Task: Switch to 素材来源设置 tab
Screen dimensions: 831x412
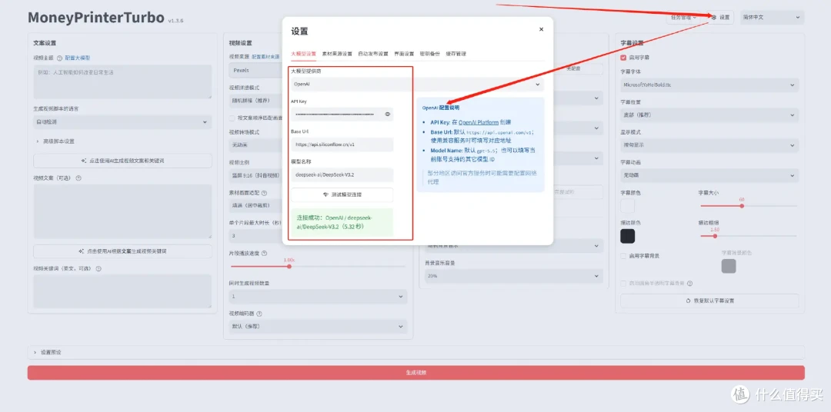Action: coord(337,54)
